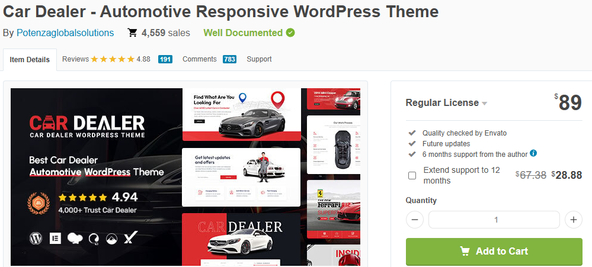Click '4,000+ Trust Car Dealer' text in preview

97,210
